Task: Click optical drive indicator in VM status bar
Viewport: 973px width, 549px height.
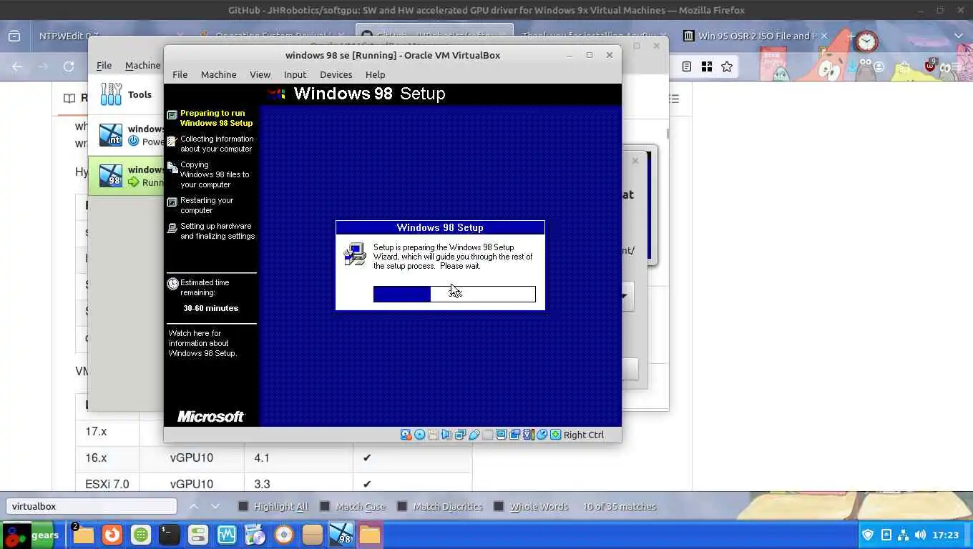Action: tap(419, 435)
